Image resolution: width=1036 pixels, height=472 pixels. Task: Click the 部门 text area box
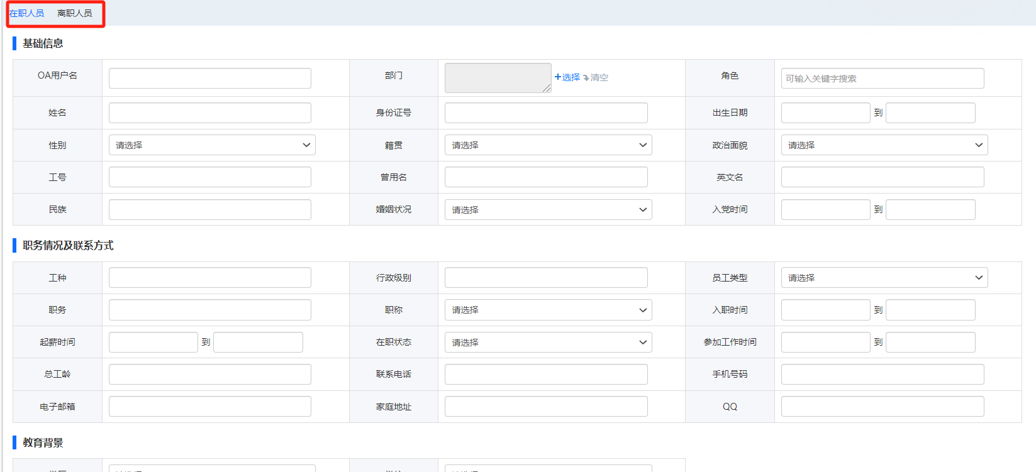tap(498, 78)
